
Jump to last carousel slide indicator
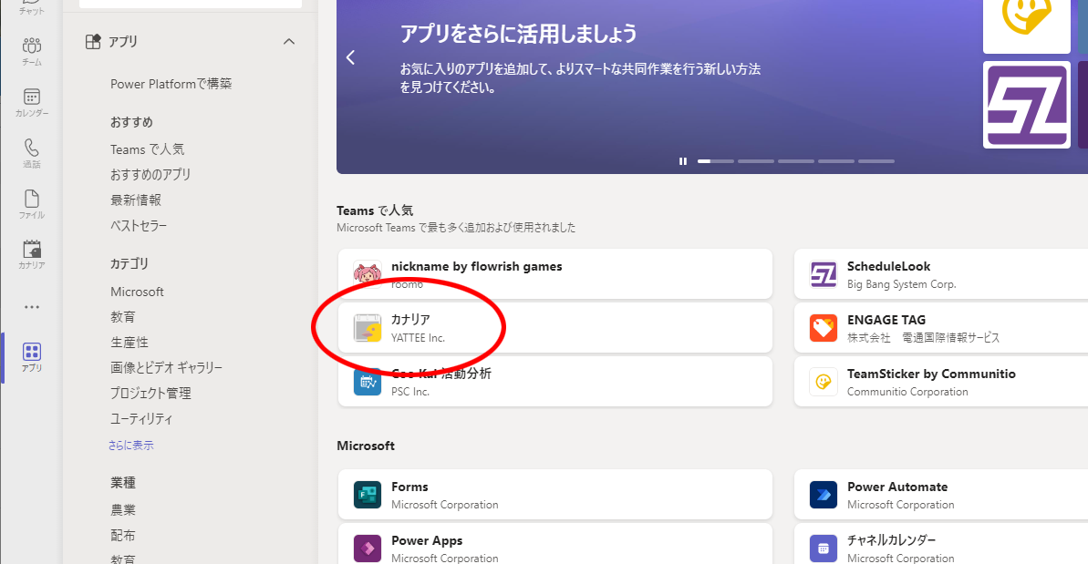(876, 160)
